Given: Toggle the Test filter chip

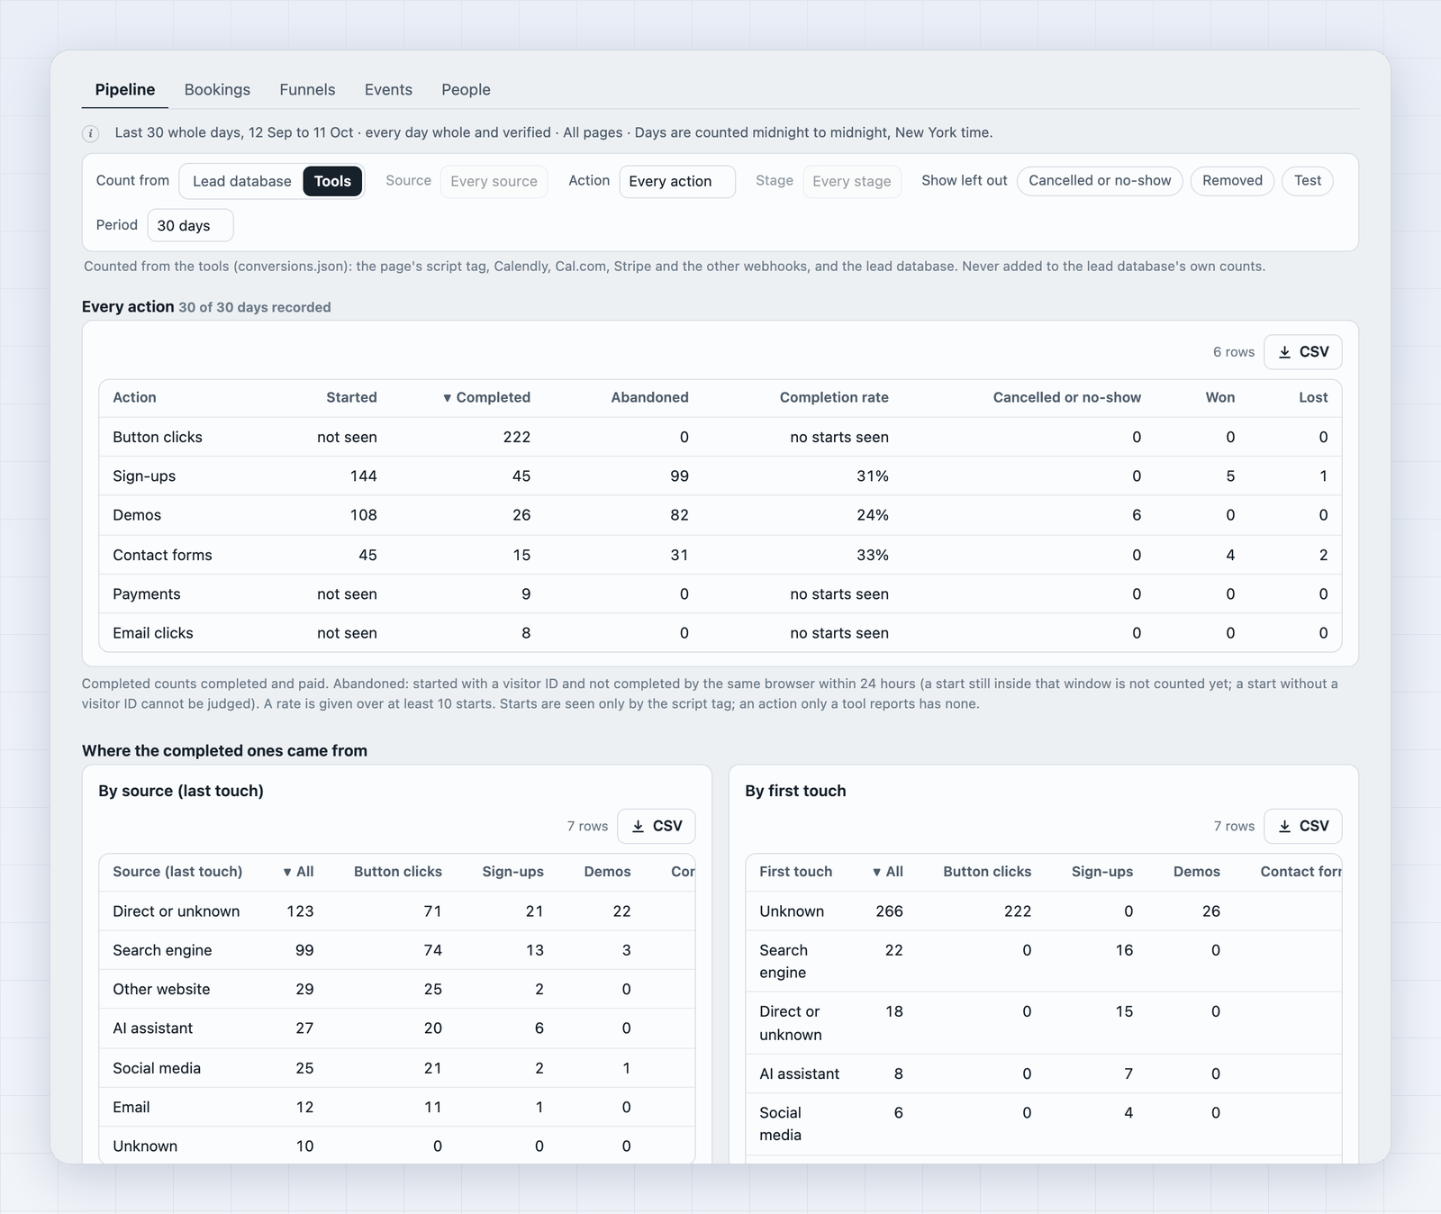Looking at the screenshot, I should [1307, 180].
